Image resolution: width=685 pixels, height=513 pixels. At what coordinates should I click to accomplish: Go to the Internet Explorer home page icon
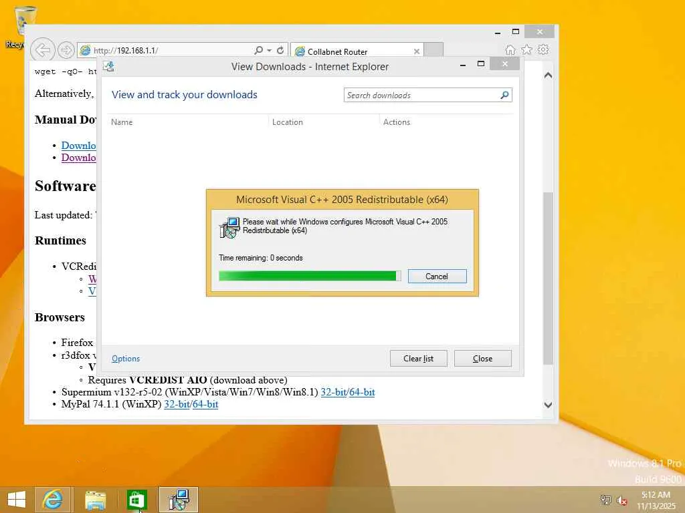click(x=510, y=49)
